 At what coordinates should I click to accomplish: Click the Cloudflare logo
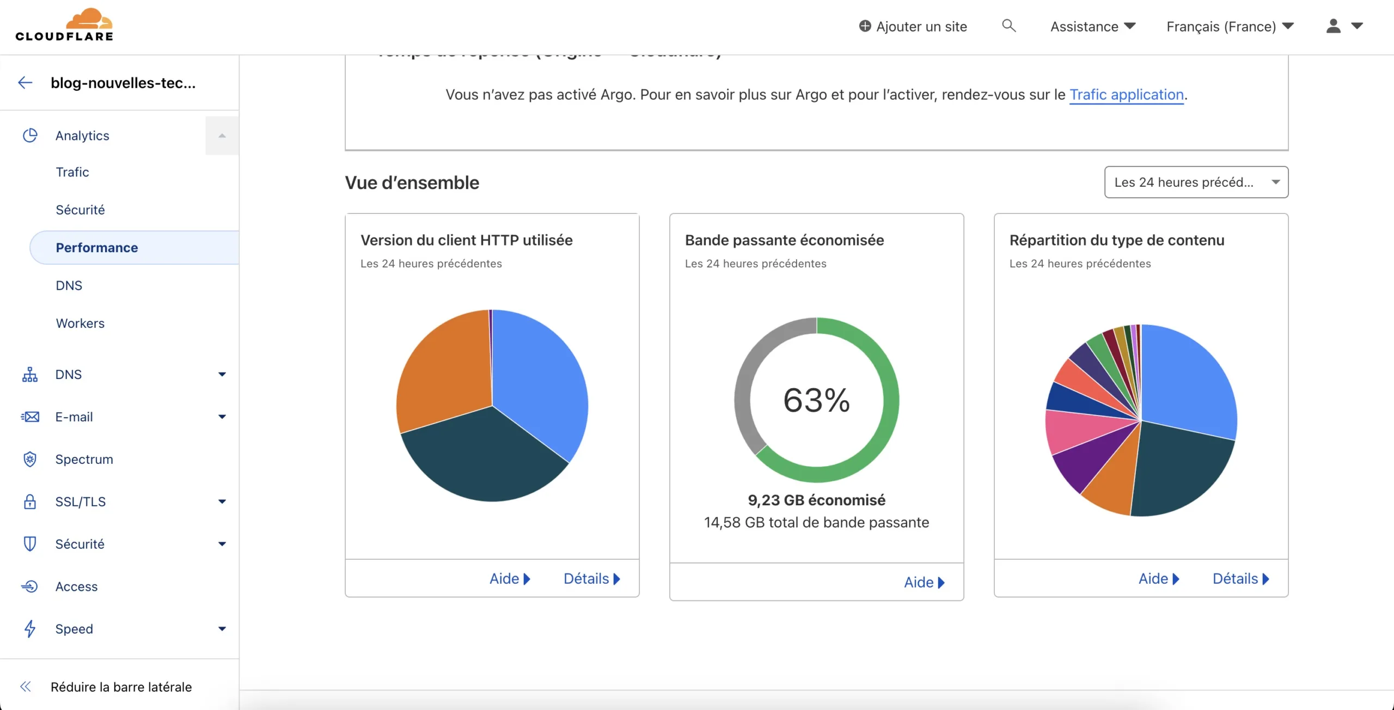pos(64,25)
